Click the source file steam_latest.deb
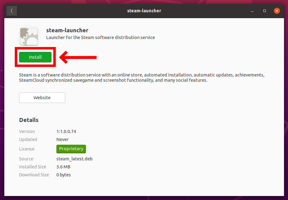The width and height of the screenshot is (288, 200). 75,159
